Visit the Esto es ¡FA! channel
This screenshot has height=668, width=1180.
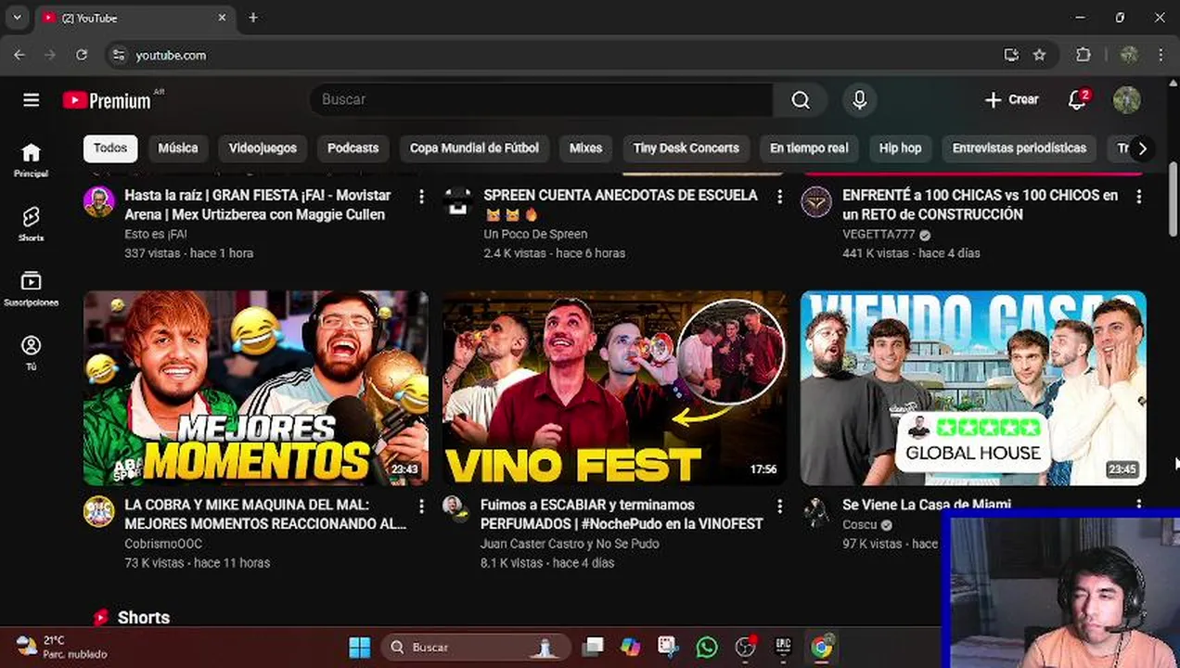coord(156,234)
